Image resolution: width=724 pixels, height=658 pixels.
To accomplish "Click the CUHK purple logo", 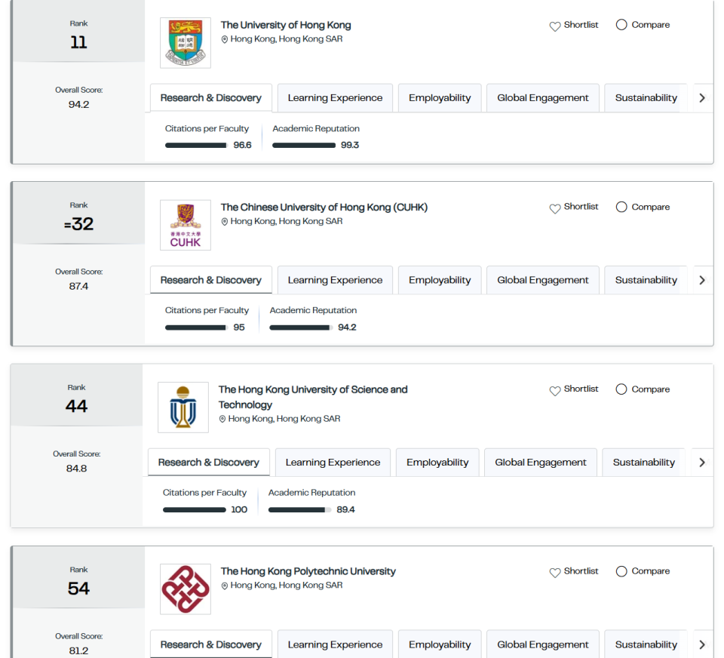I will 185,225.
